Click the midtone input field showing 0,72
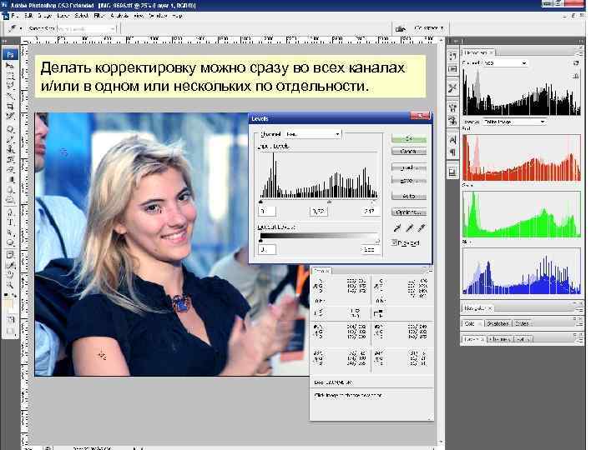Screen dimensions: 601x450 319,211
